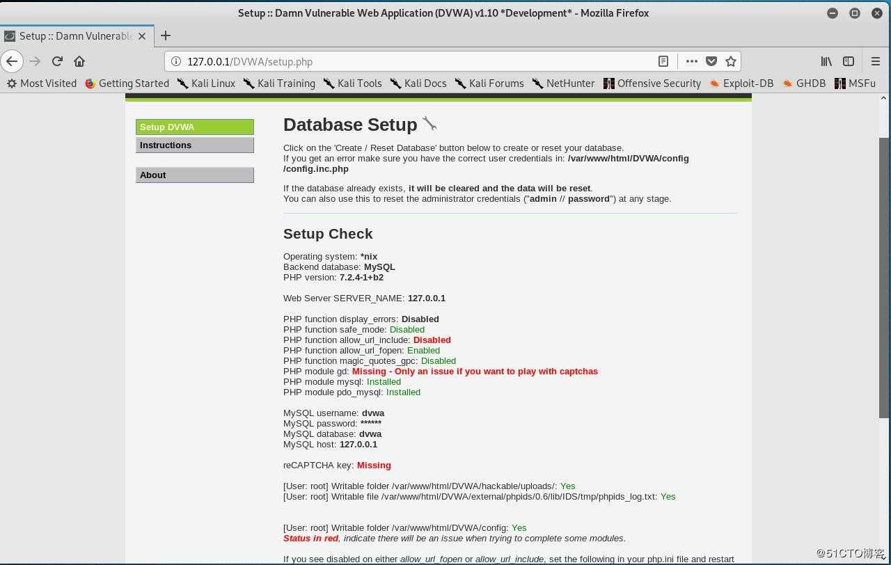This screenshot has height=565, width=891.
Task: Click the MySQL host 127.0.0.1 value
Action: pyautogui.click(x=358, y=444)
